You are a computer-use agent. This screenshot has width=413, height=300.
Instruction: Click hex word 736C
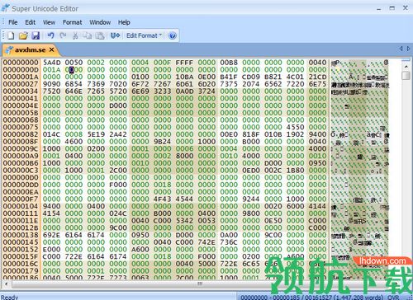(x=229, y=241)
